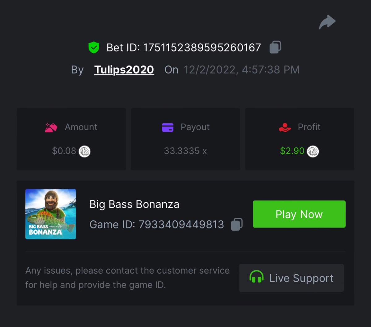Viewport: 371px width, 327px height.
Task: Click the purple Payout card icon
Action: click(168, 127)
